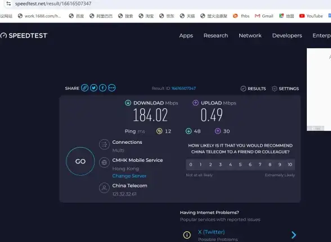This screenshot has width=331, height=242.
Task: Click the server globe icon
Action: [104, 163]
